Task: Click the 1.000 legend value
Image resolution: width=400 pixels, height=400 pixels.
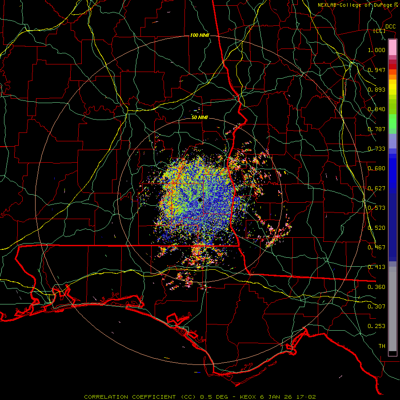Action: (376, 50)
